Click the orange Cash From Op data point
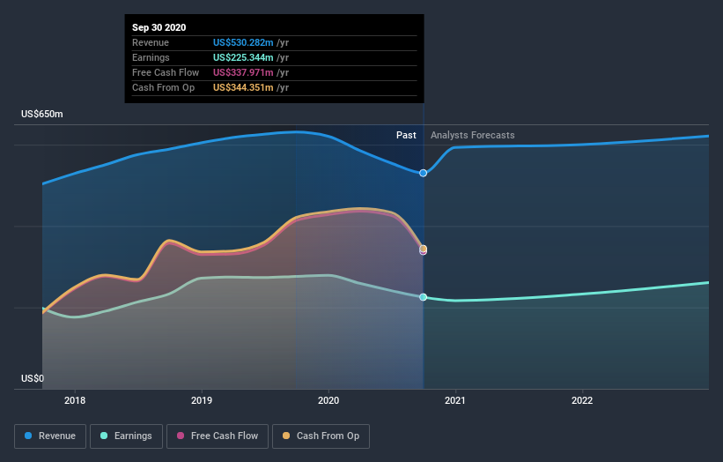 424,249
